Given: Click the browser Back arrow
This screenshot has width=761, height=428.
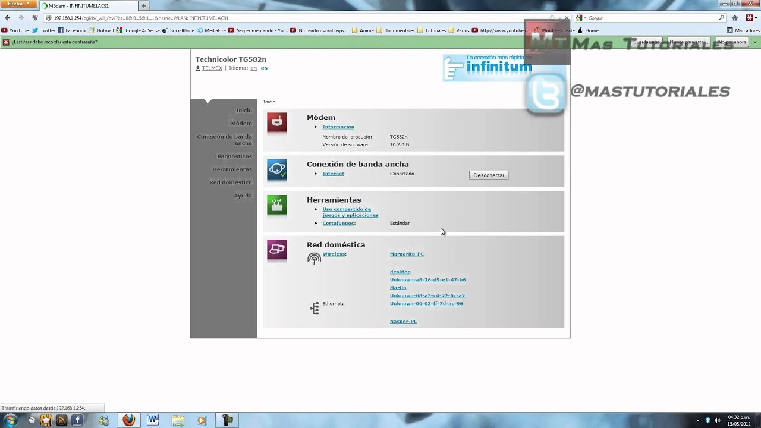Looking at the screenshot, I should (7, 18).
